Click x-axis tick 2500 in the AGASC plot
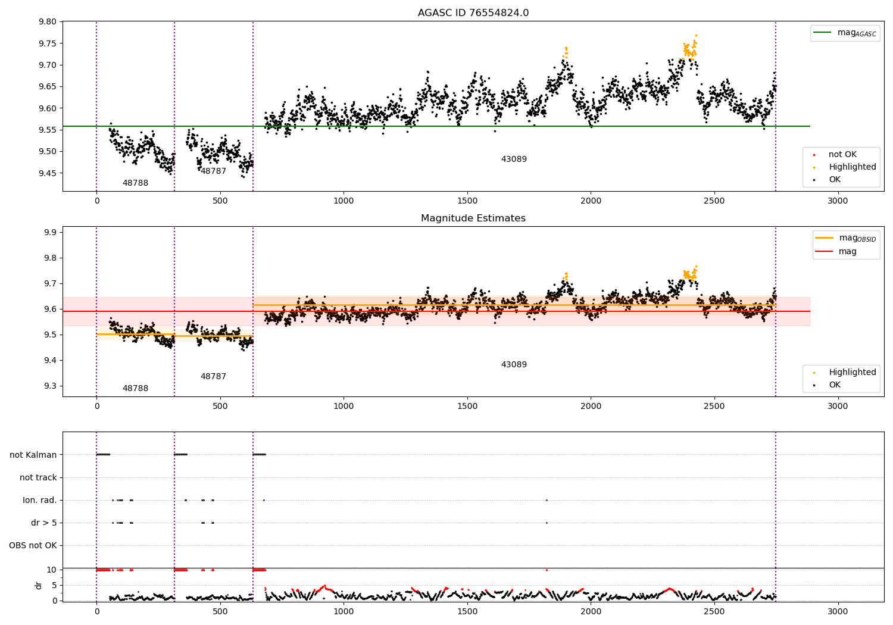 click(714, 201)
